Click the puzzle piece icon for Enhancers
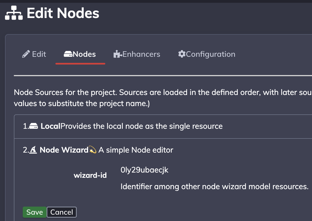Image resolution: width=312 pixels, height=221 pixels. [x=117, y=54]
